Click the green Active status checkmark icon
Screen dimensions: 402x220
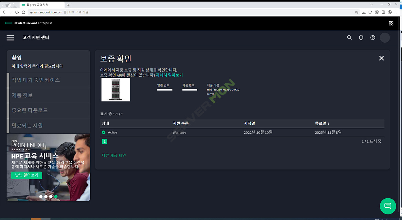coord(104,132)
